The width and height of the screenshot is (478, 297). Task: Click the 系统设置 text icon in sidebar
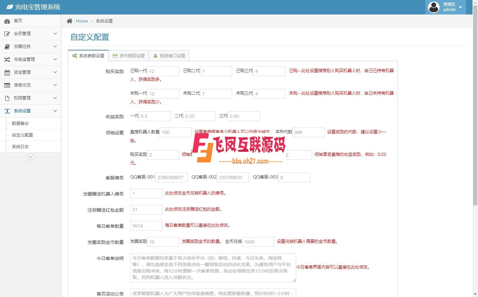(x=7, y=111)
